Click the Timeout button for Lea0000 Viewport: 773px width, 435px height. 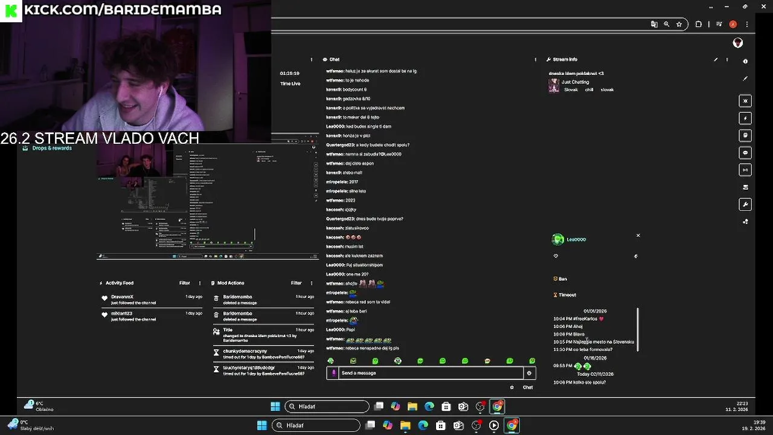[565, 295]
